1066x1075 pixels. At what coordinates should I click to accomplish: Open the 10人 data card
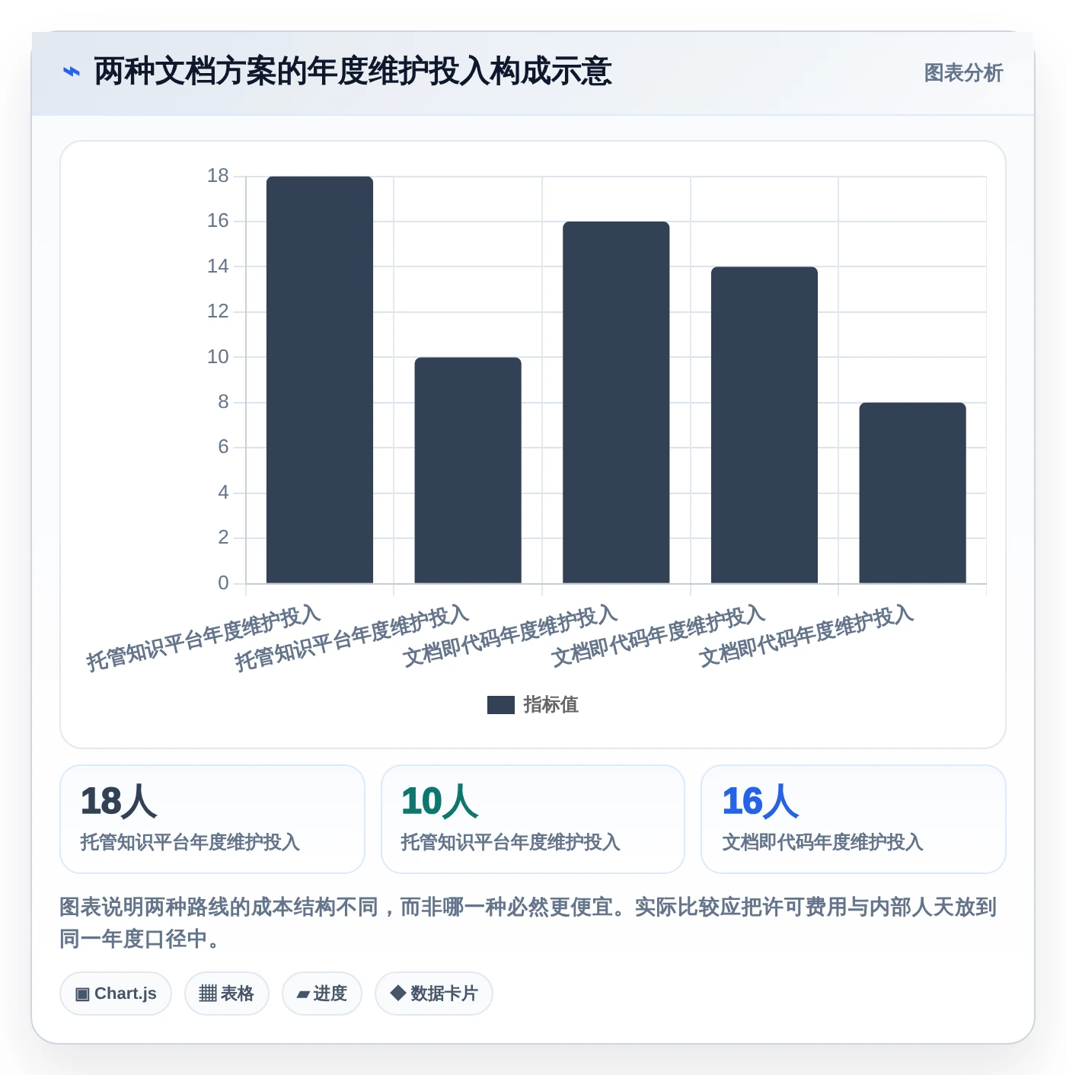coord(533,819)
